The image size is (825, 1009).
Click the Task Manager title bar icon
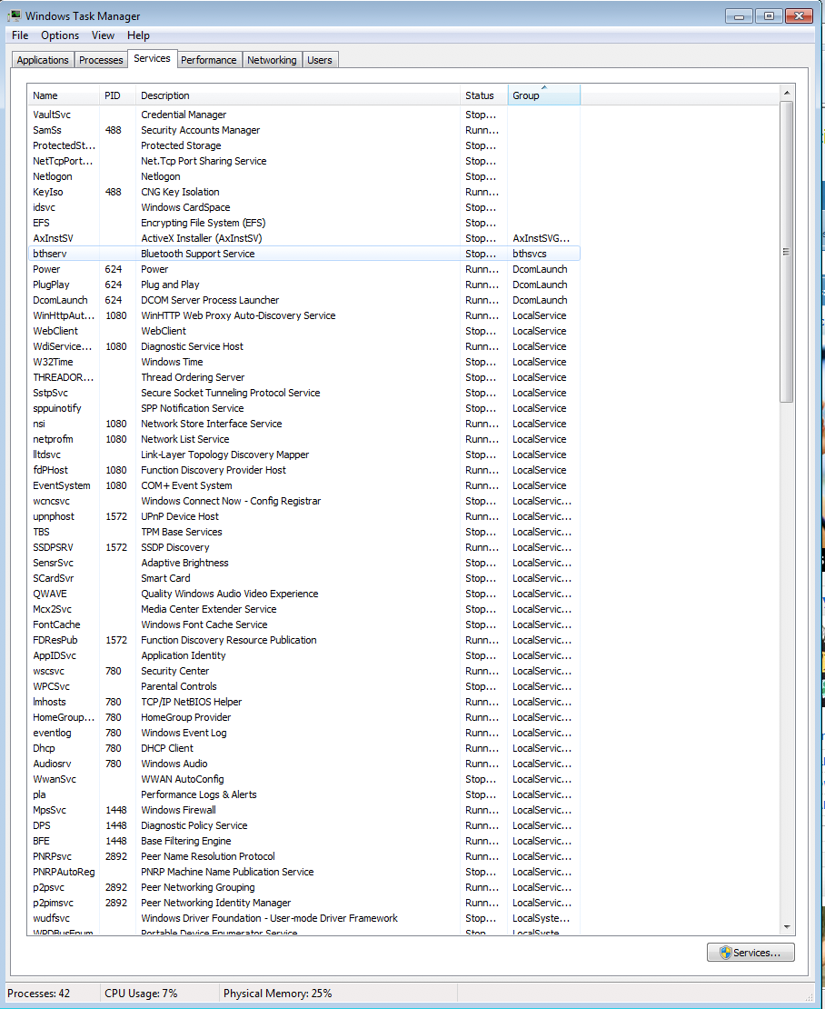point(15,15)
